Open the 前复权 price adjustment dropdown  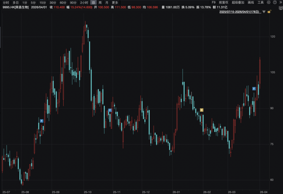pos(224,3)
